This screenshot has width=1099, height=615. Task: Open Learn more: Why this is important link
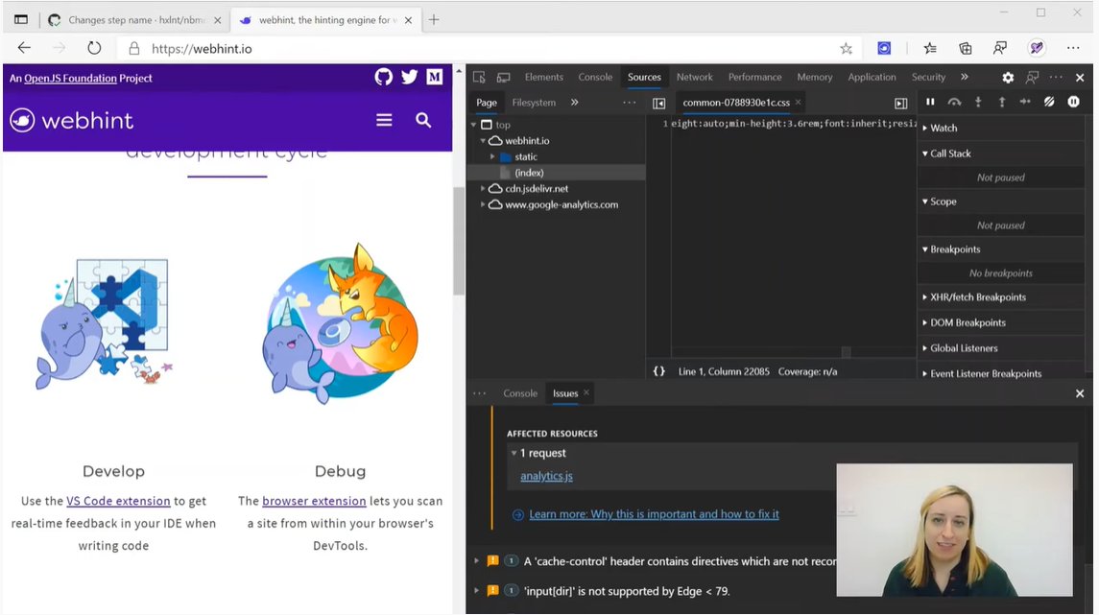(x=654, y=514)
